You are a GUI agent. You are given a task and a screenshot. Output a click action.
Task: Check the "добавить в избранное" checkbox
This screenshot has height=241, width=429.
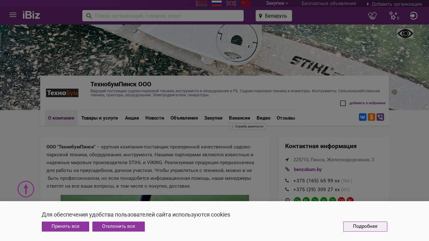343,103
